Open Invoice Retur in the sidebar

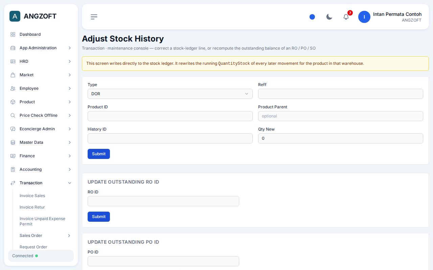pos(32,207)
